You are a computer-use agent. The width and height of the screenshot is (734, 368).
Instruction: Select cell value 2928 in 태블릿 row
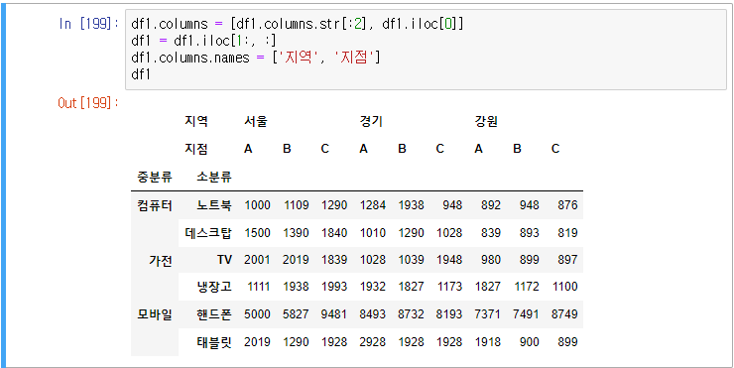[x=373, y=342]
